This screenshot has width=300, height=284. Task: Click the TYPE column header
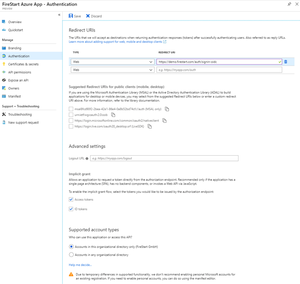pos(76,52)
